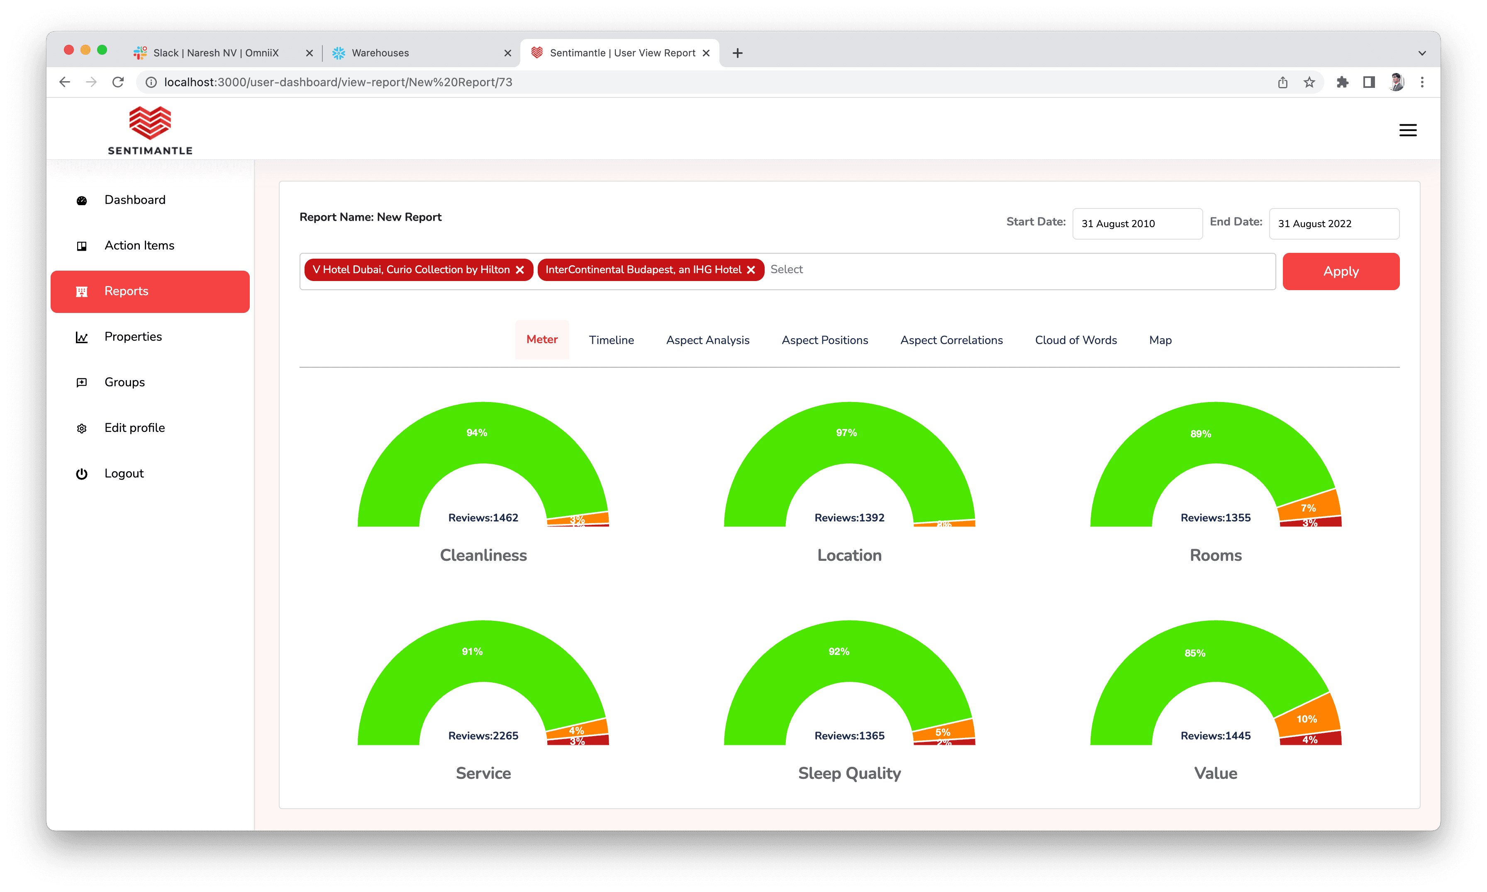Open Dashboard via speedometer icon
Viewport: 1487px width, 892px height.
(82, 200)
